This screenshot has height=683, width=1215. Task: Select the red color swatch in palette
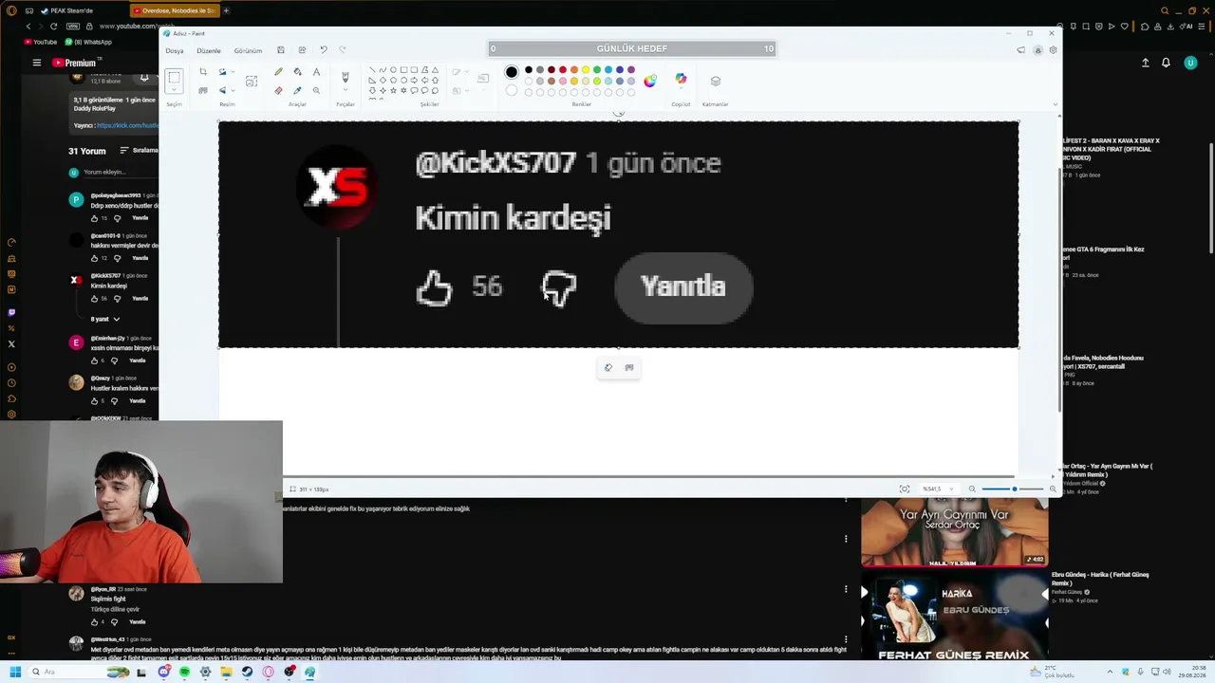point(563,69)
